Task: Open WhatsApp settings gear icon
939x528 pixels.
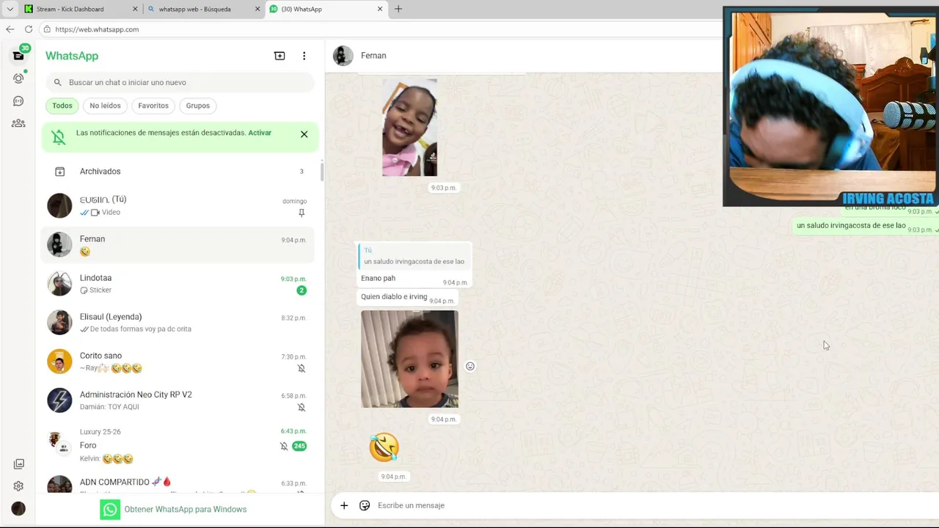Action: click(x=18, y=486)
